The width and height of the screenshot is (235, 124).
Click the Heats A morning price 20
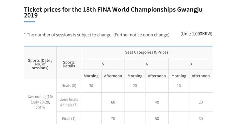(x=135, y=86)
